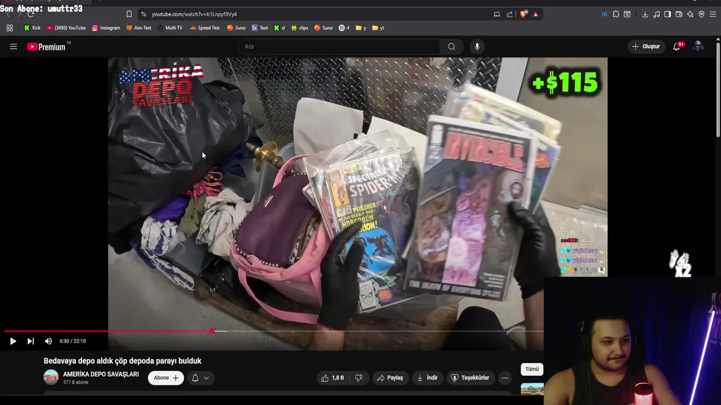Open AMERİKA DEPO SAVAŞLARI channel name
Image resolution: width=721 pixels, height=405 pixels.
click(101, 374)
